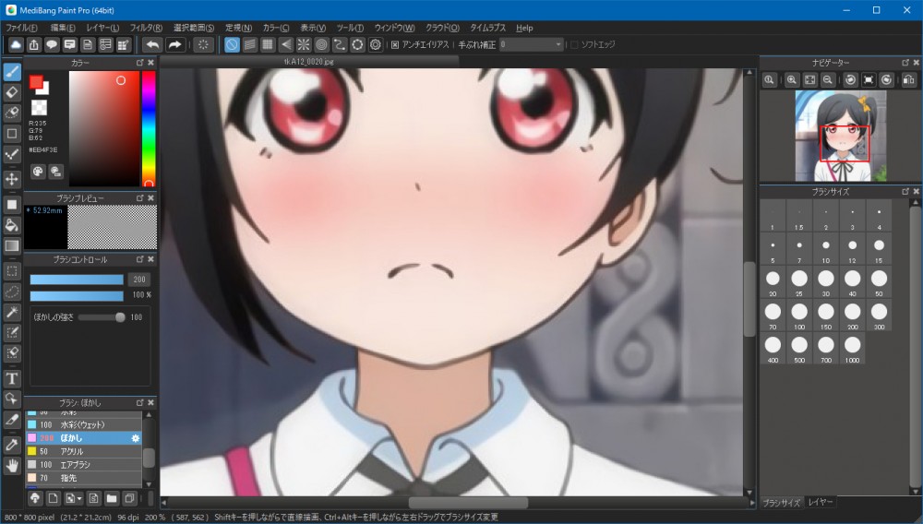Image resolution: width=923 pixels, height=524 pixels.
Task: Click navigator 100% zoom icon
Action: point(769,80)
